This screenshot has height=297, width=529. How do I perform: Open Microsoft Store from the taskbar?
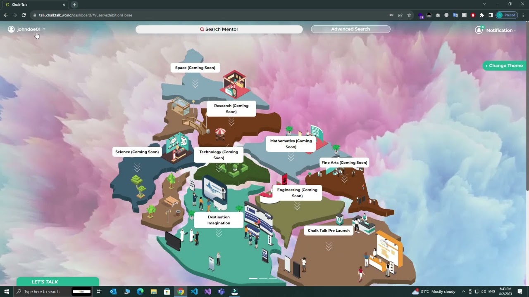[167, 292]
